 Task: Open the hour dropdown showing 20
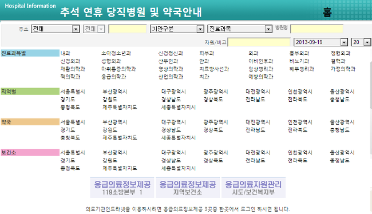coord(361,42)
